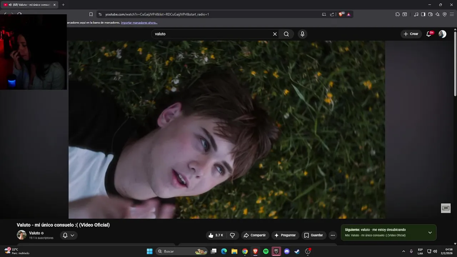Open Brave VPN shield icon
The width and height of the screenshot is (457, 257).
(x=445, y=14)
